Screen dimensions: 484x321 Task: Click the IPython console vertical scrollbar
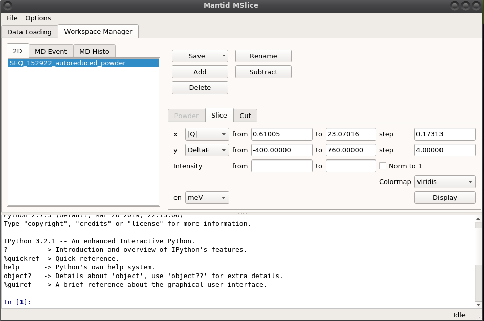[x=478, y=261]
